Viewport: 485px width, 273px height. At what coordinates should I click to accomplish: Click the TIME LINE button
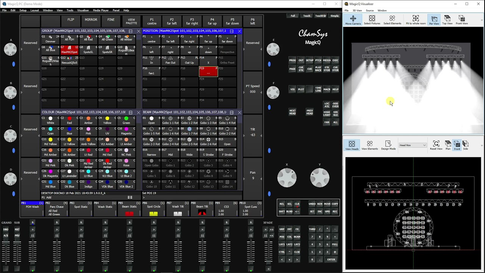tap(318, 89)
